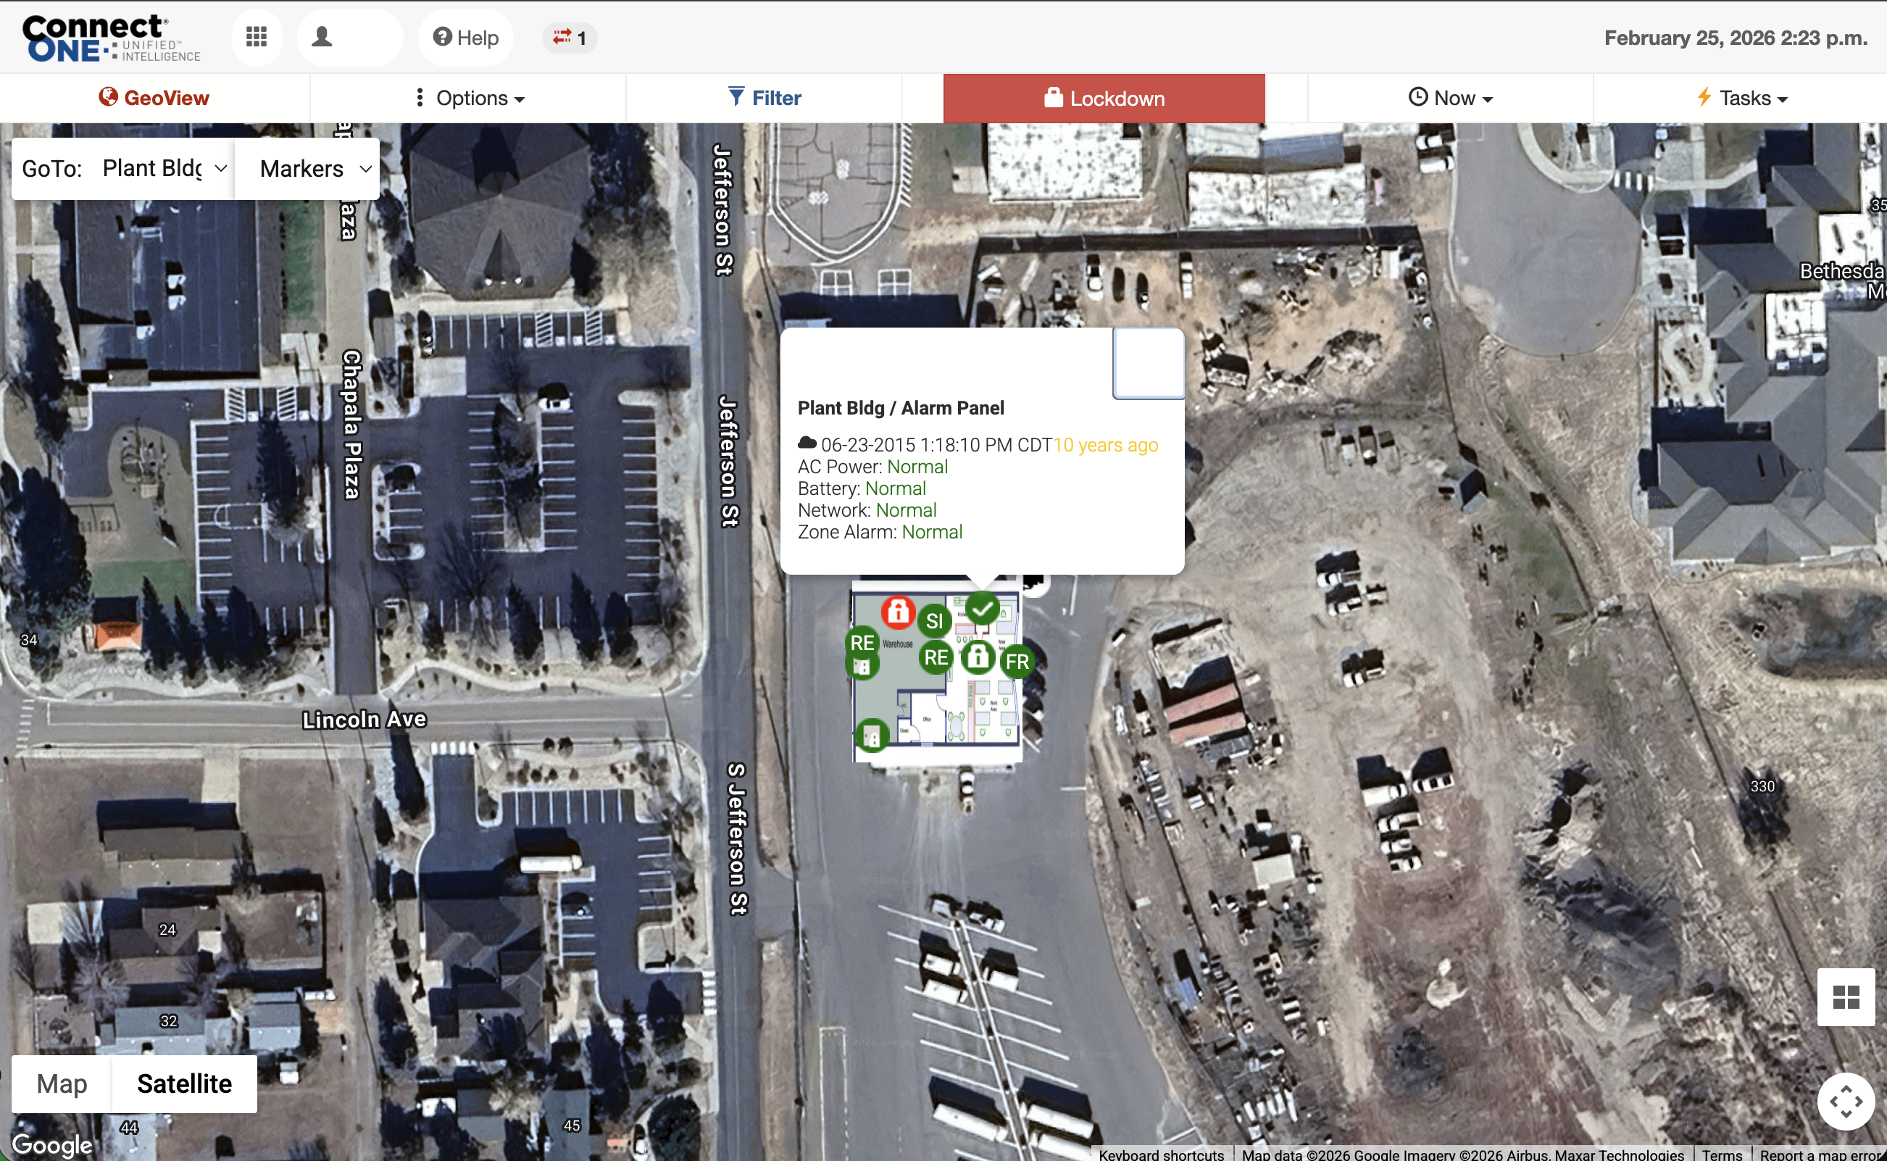Open the apps grid icon in the header
The height and width of the screenshot is (1161, 1887).
coord(257,36)
